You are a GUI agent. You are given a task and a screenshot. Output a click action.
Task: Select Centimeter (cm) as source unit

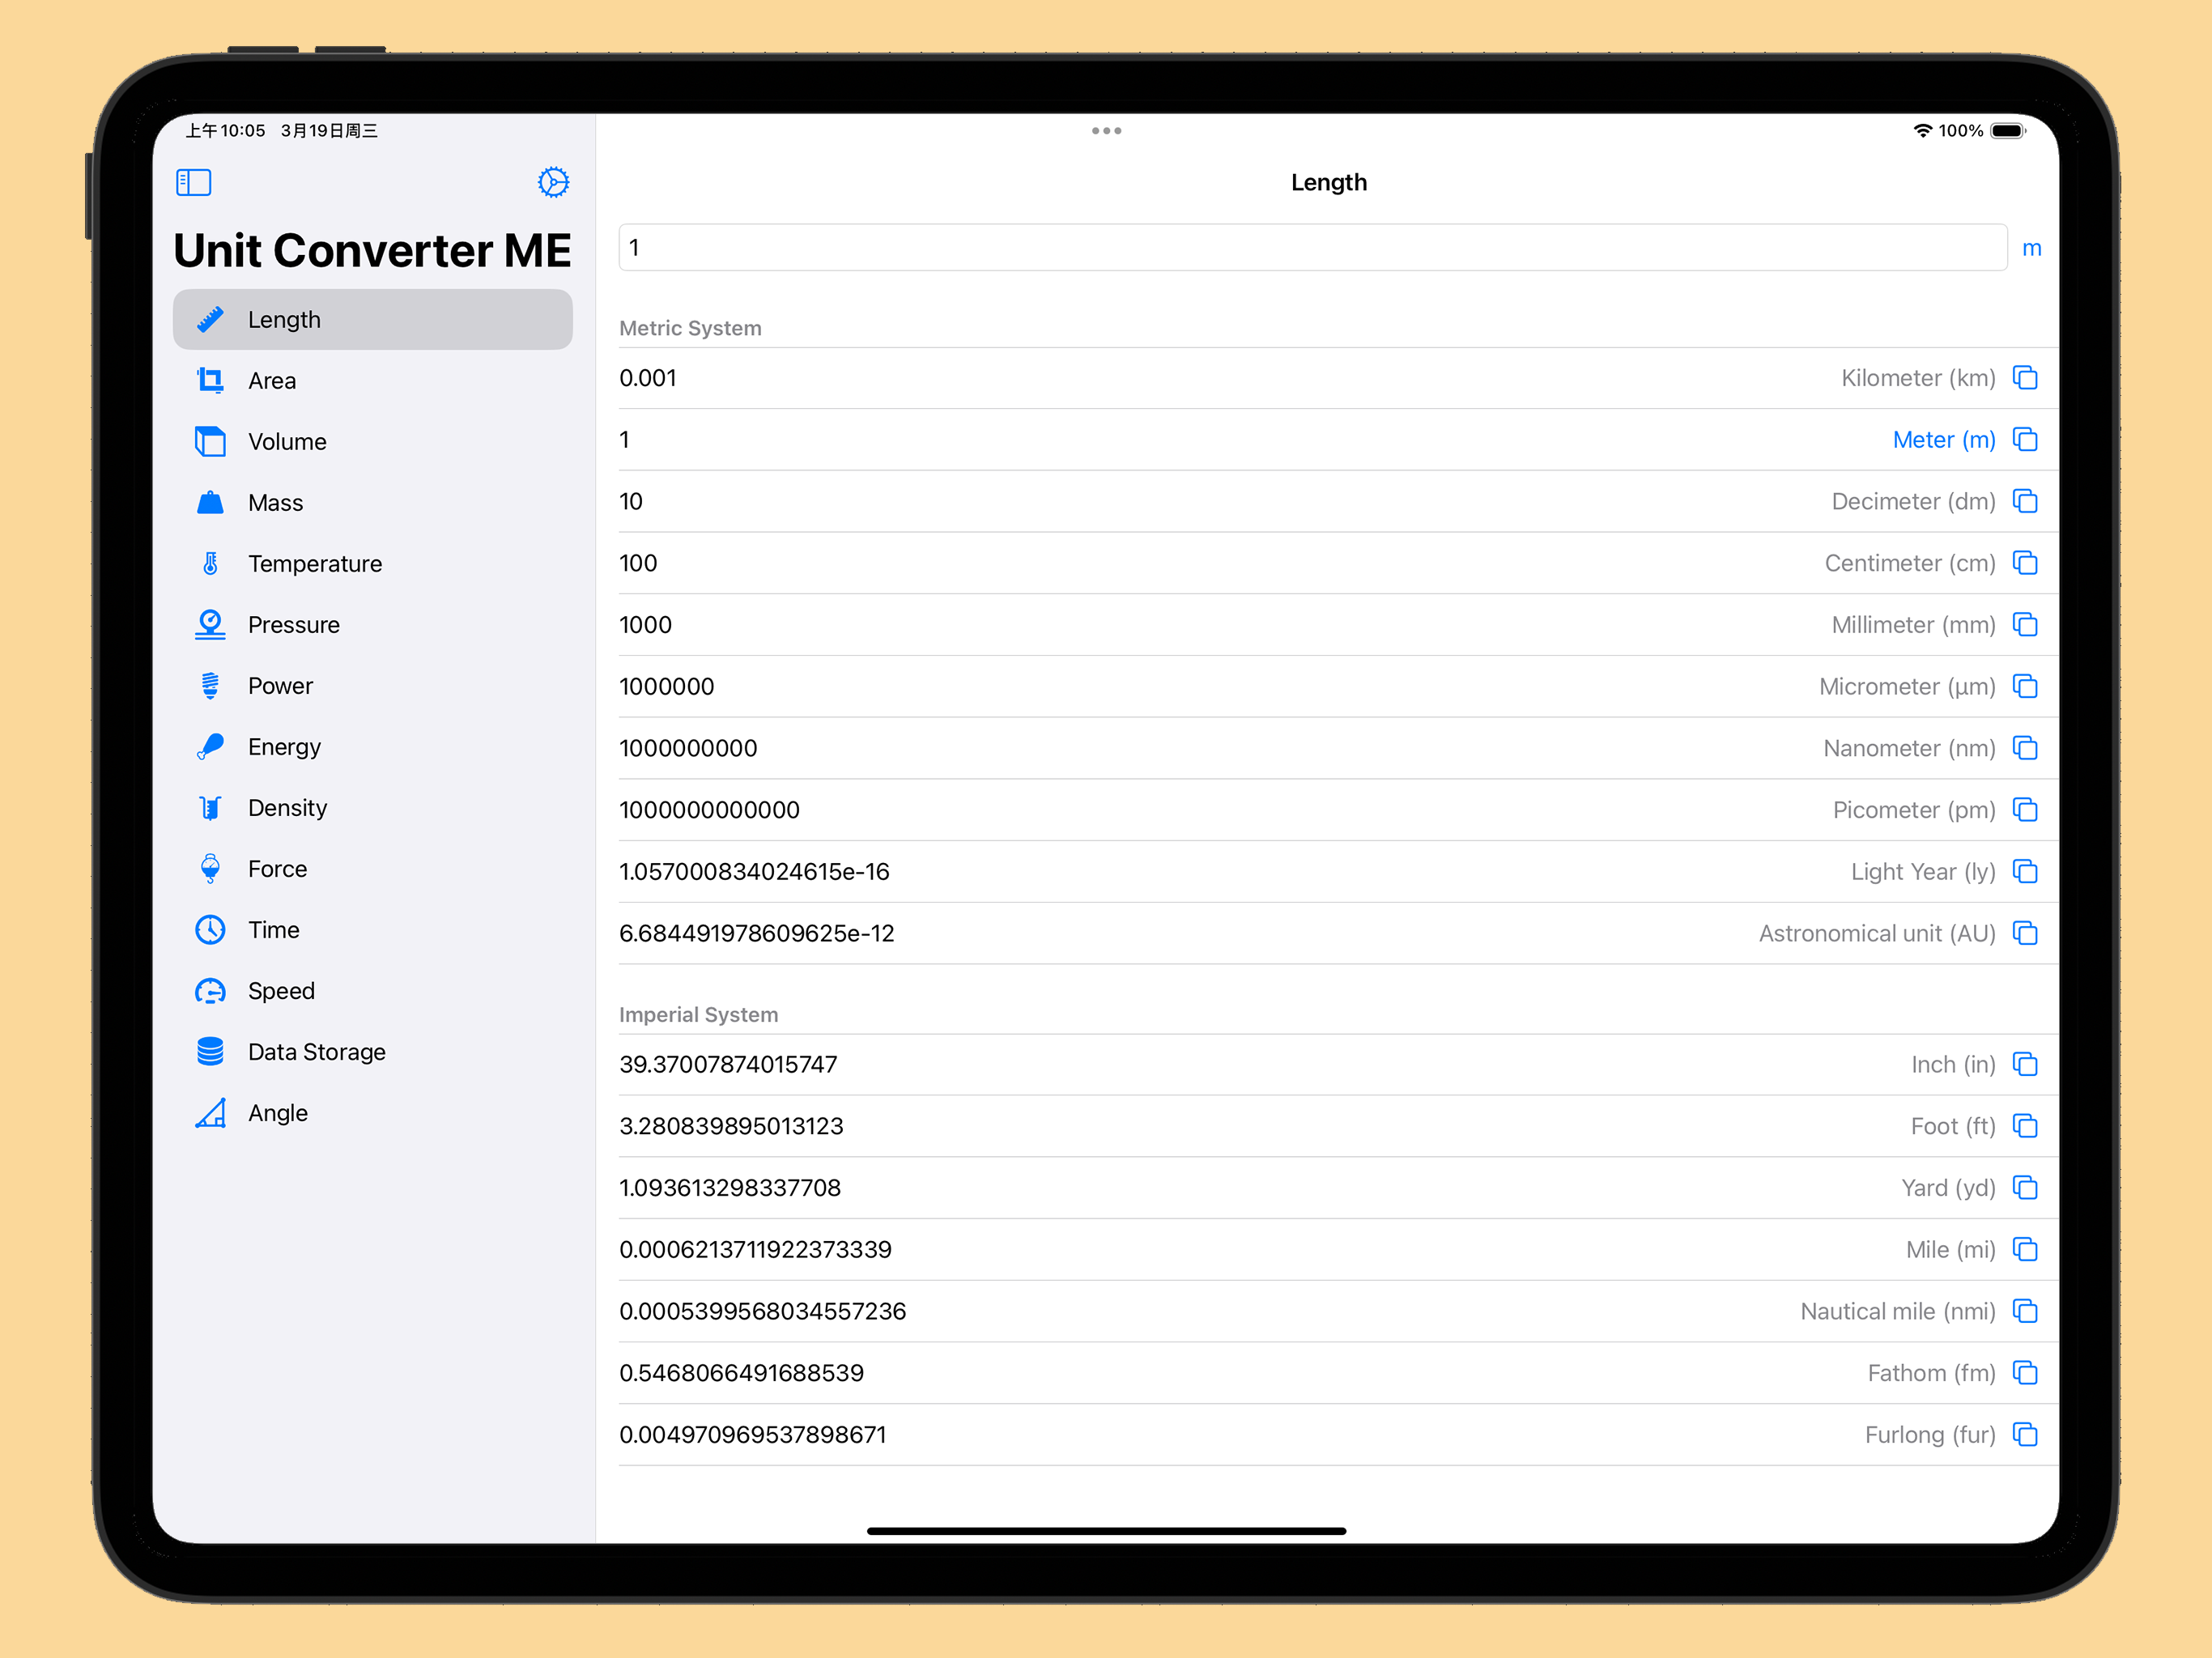[1909, 563]
